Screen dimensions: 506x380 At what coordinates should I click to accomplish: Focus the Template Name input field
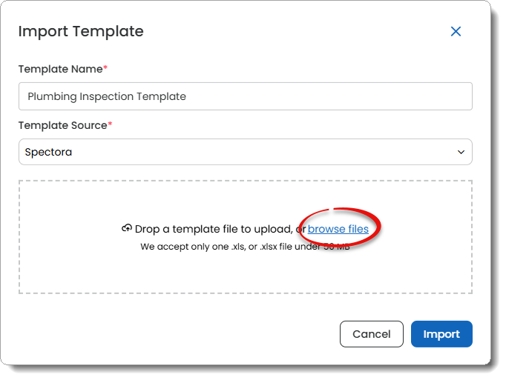pos(245,96)
